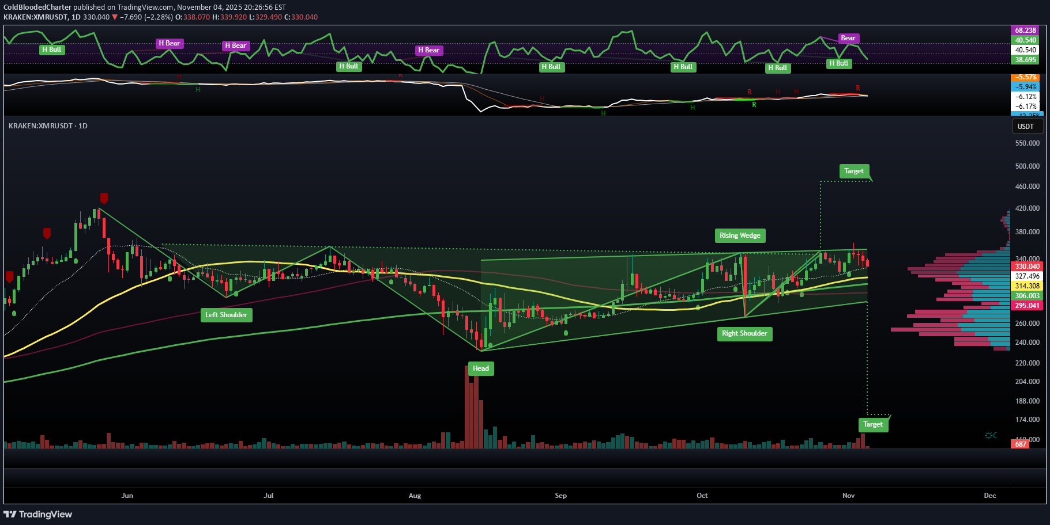The image size is (1050, 525).
Task: Select the Left Shoulder pattern label
Action: pos(226,315)
